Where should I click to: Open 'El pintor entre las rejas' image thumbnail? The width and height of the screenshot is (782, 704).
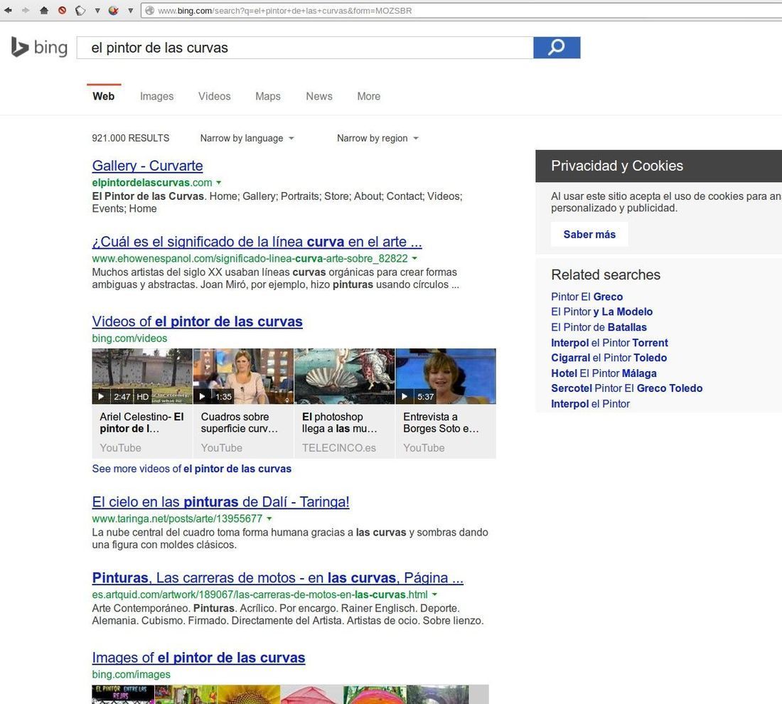pos(123,695)
